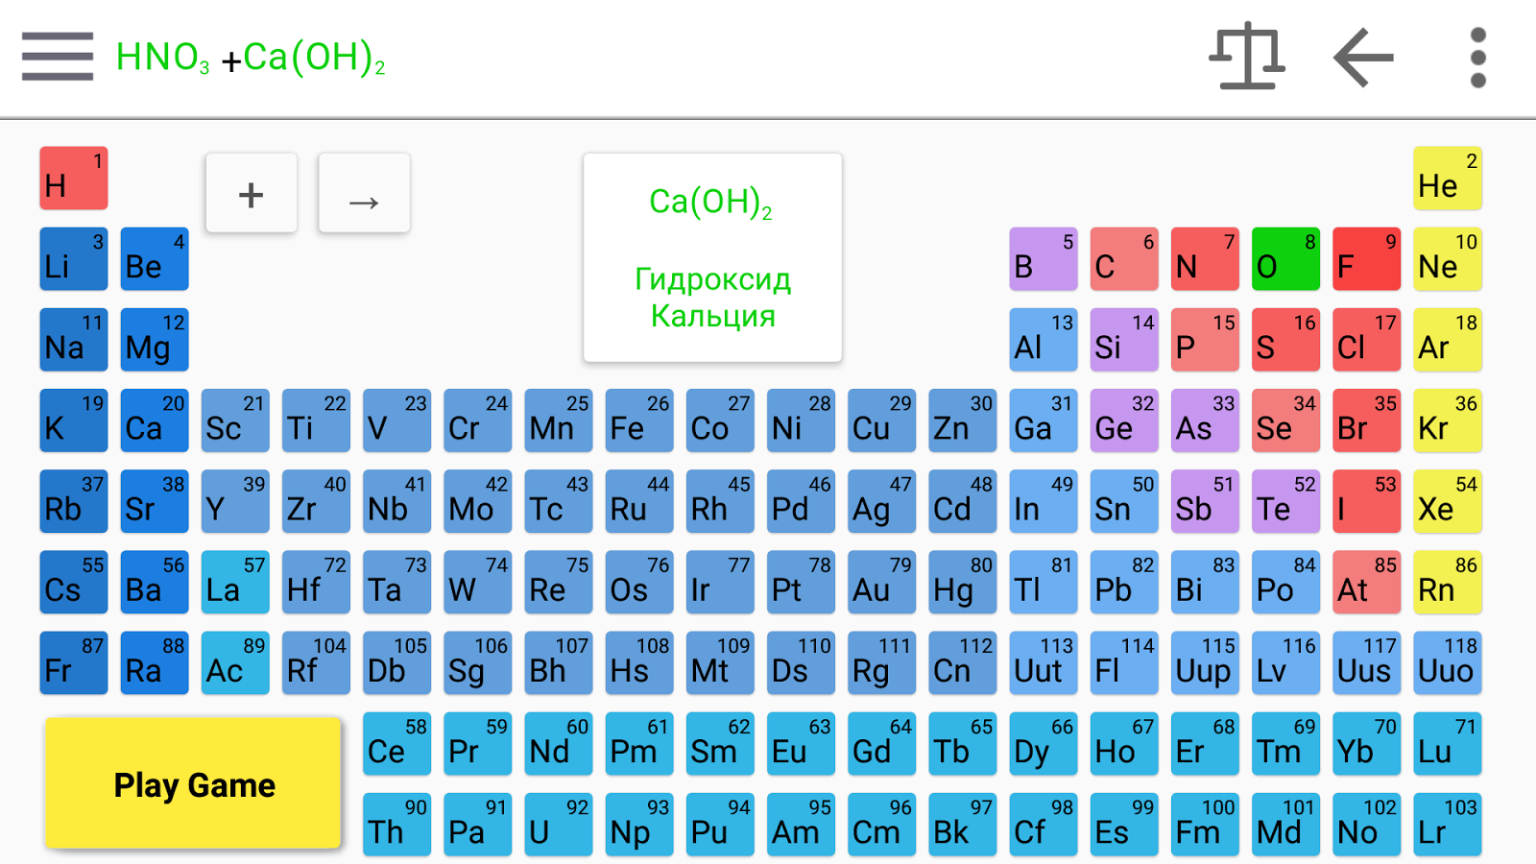The image size is (1536, 864).
Task: Select the Helium noble gas tile
Action: (x=1448, y=179)
